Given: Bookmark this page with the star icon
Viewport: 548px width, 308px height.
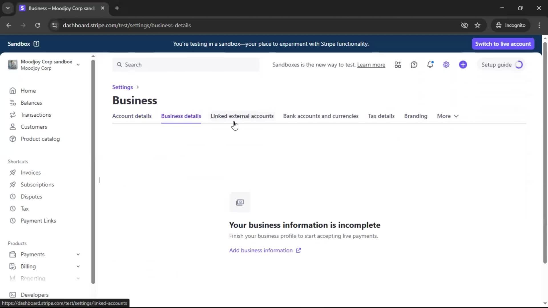Looking at the screenshot, I should coord(478,25).
